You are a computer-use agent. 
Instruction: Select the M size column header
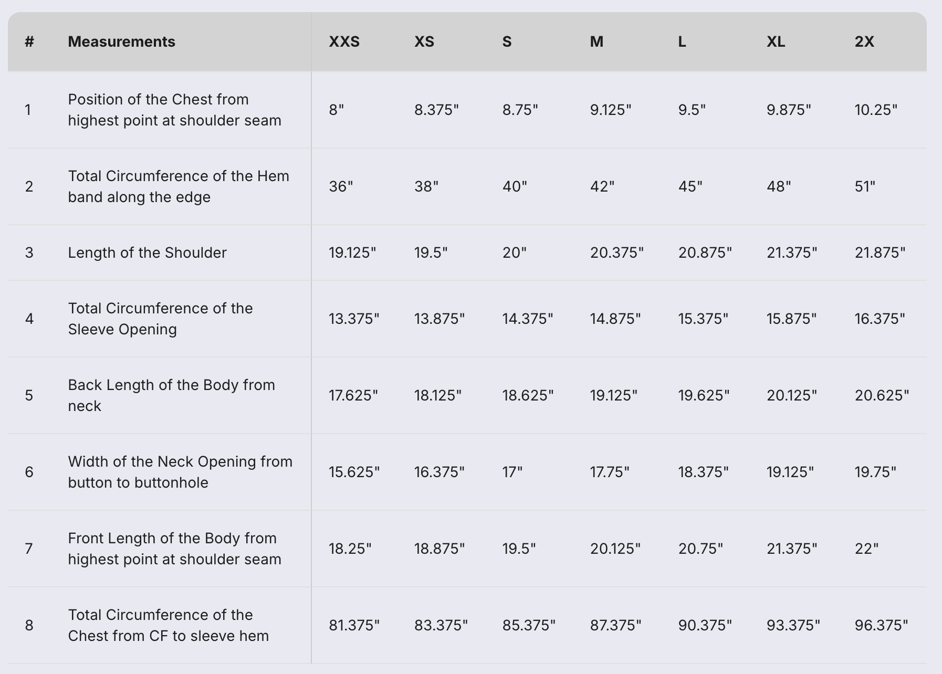click(596, 41)
